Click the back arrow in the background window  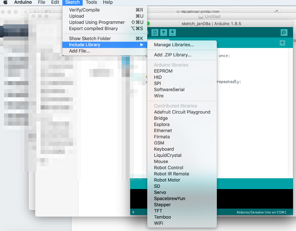tap(26, 12)
